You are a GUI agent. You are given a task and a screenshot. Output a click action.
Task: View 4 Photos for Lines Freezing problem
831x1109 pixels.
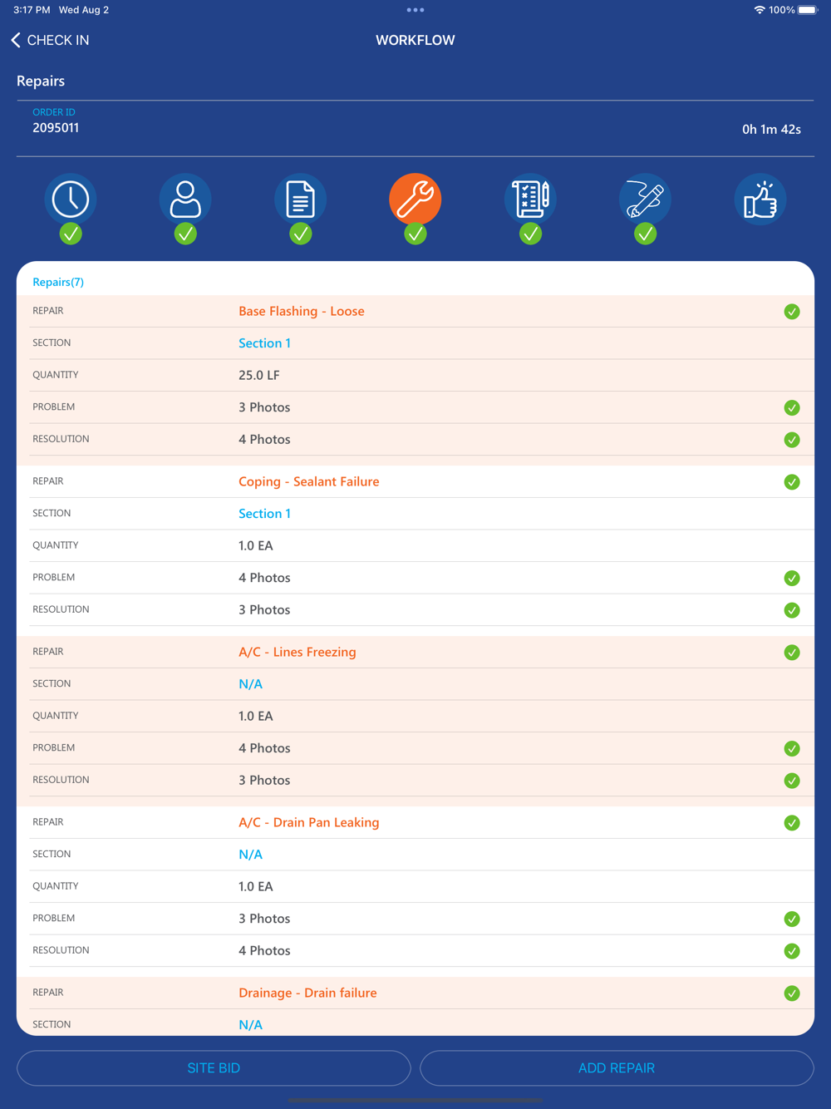264,748
